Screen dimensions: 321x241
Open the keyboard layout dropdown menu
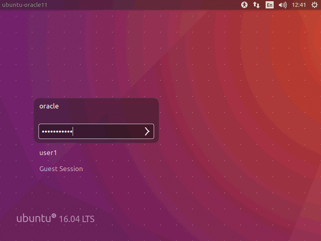point(270,5)
